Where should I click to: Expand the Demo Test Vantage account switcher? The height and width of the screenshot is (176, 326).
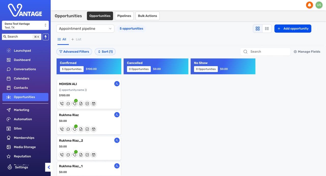(x=25, y=25)
